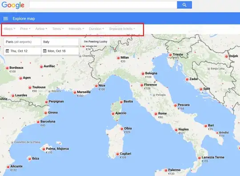Select the Milan map marker
The height and width of the screenshot is (176, 240).
coord(118,58)
